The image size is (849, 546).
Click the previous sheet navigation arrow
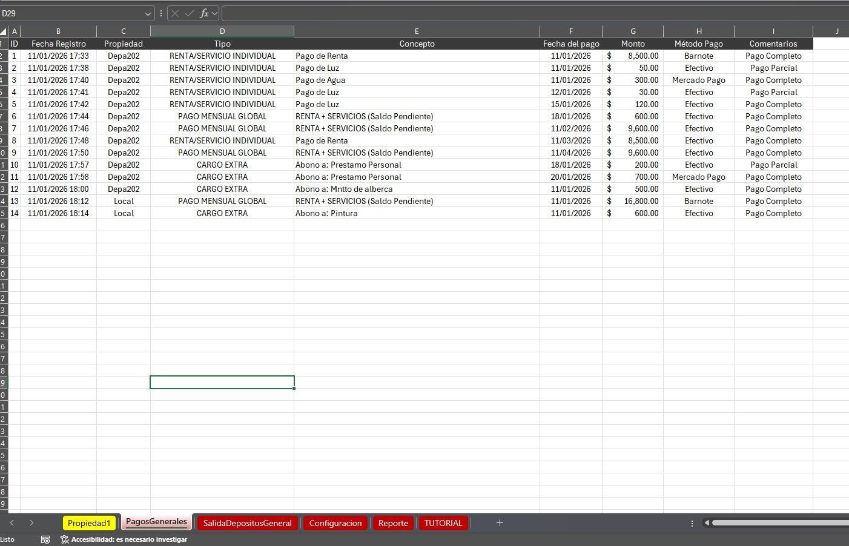[12, 522]
